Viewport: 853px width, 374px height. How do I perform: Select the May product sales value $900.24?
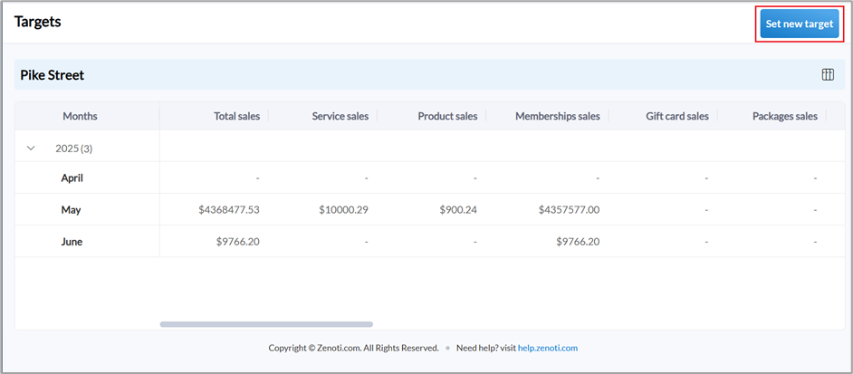click(x=457, y=210)
